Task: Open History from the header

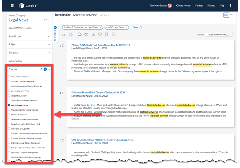Action: click(x=211, y=6)
